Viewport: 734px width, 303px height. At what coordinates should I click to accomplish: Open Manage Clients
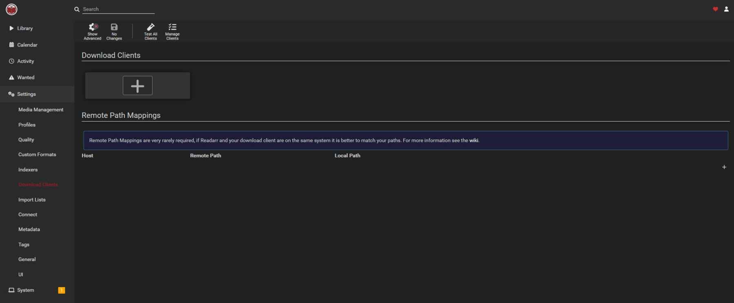click(x=172, y=31)
